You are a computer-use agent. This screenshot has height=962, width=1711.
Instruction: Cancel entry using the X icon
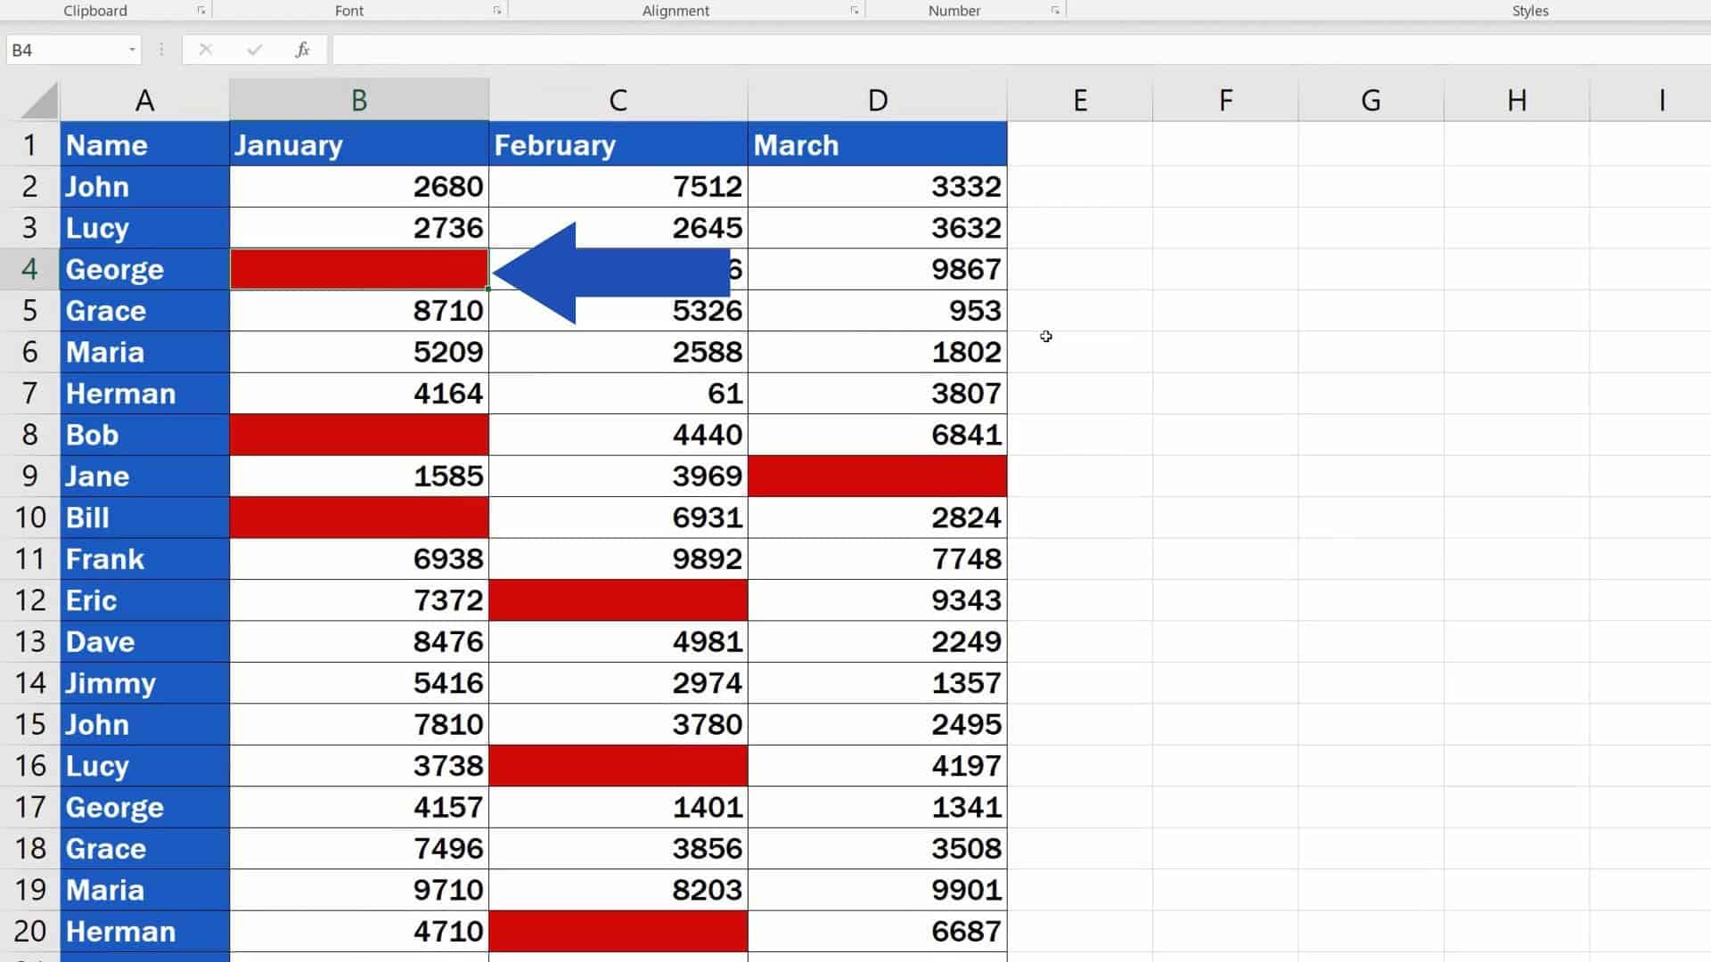click(x=205, y=50)
